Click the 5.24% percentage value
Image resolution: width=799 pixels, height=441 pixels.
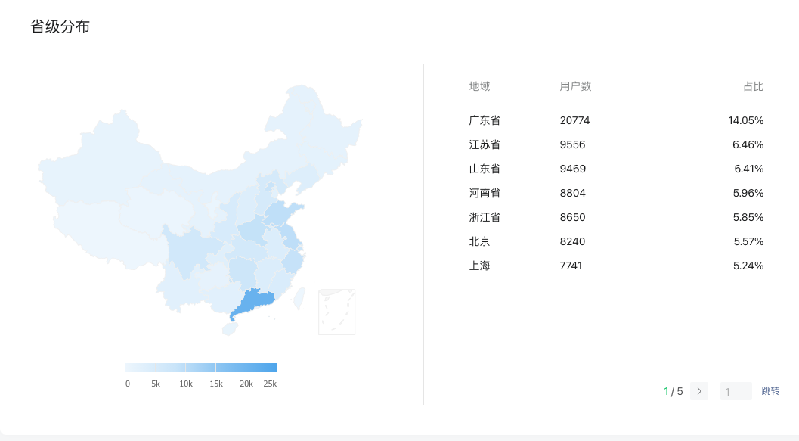coord(748,266)
